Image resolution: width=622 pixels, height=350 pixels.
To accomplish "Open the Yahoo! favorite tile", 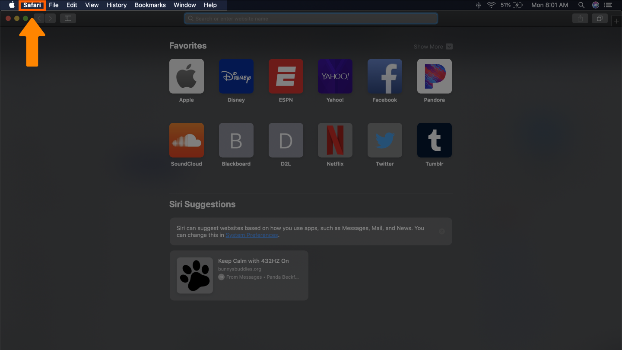I will pyautogui.click(x=335, y=76).
